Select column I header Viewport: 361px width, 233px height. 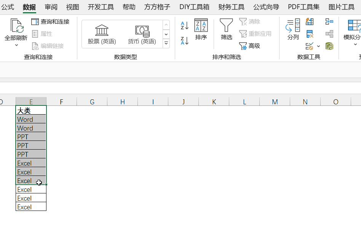point(153,102)
